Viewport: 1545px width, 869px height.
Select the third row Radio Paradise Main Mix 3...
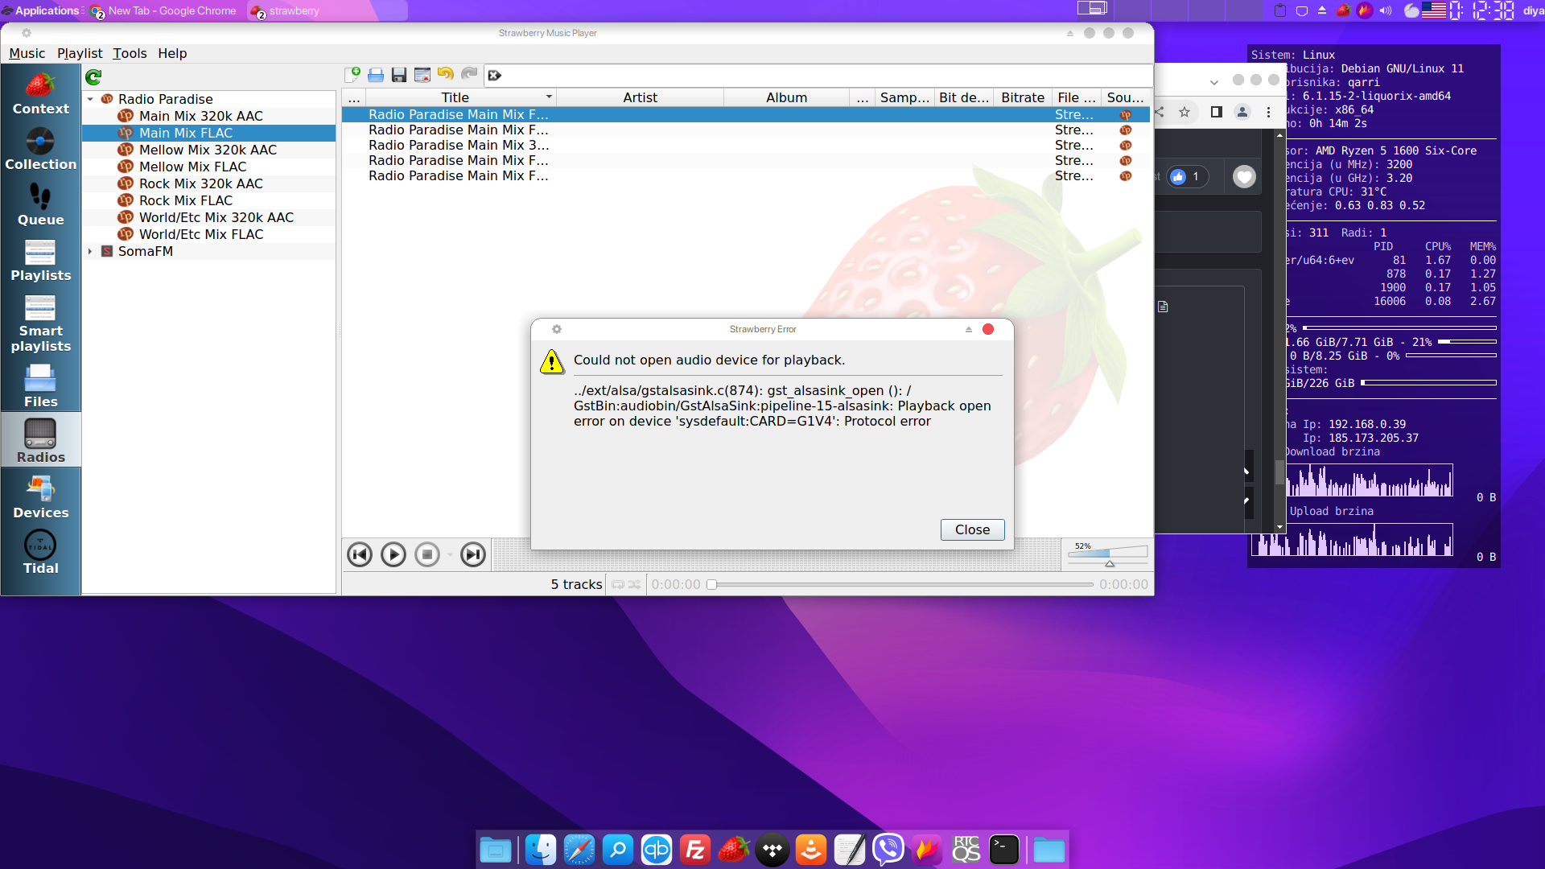(x=745, y=145)
